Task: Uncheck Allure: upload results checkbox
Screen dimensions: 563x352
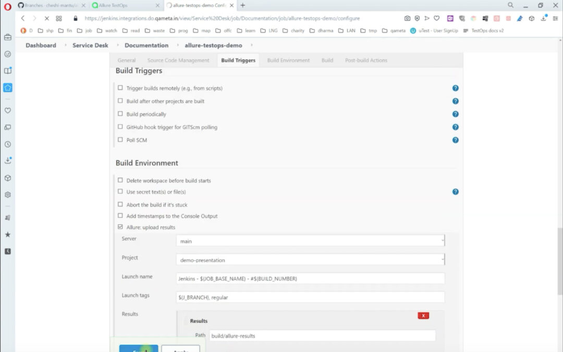Action: (x=120, y=227)
